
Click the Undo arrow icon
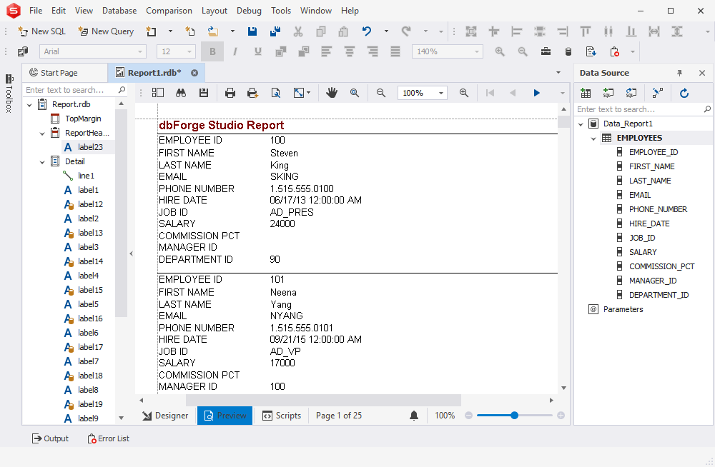click(x=367, y=31)
